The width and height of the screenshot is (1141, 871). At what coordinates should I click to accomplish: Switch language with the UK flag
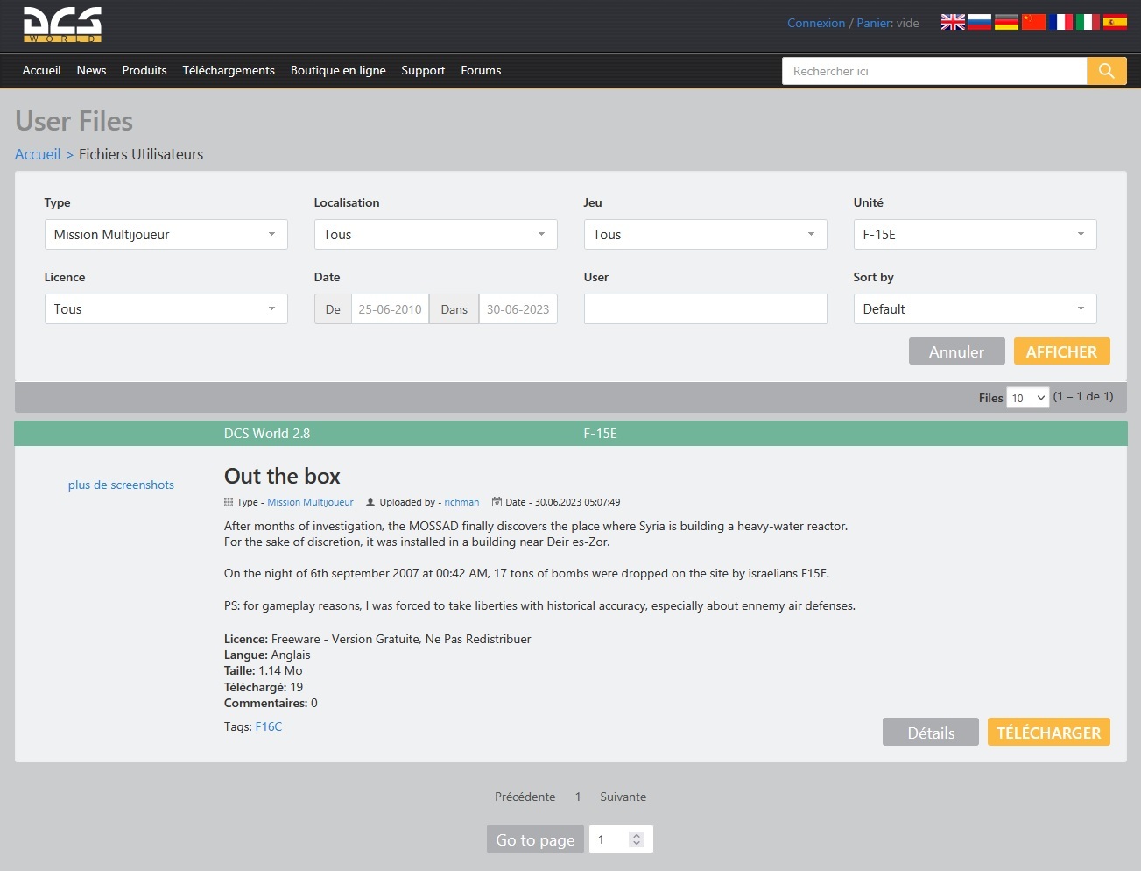[x=953, y=22]
